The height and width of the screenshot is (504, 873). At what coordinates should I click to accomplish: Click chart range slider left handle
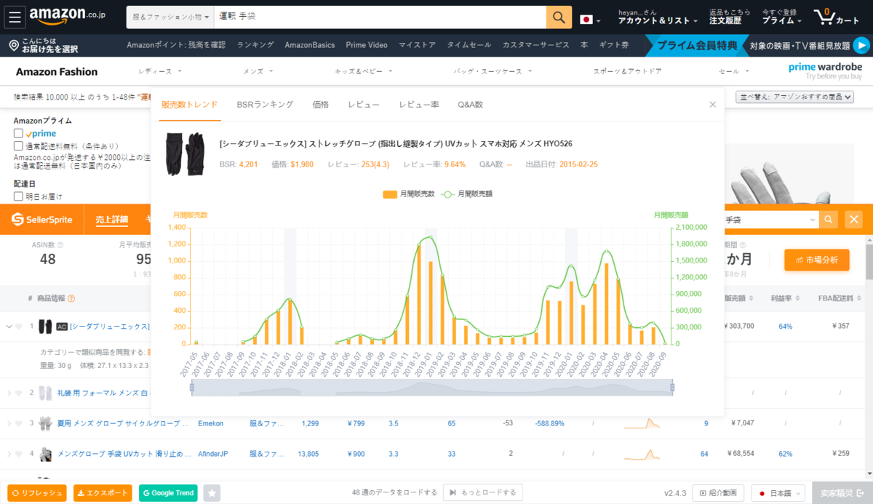(192, 388)
